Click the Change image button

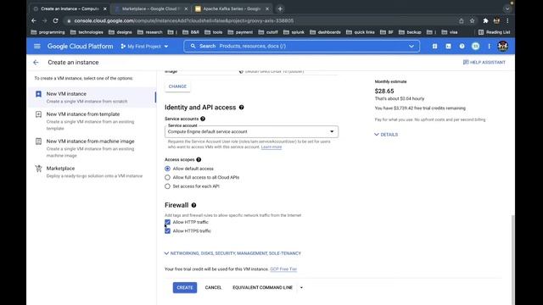point(177,86)
